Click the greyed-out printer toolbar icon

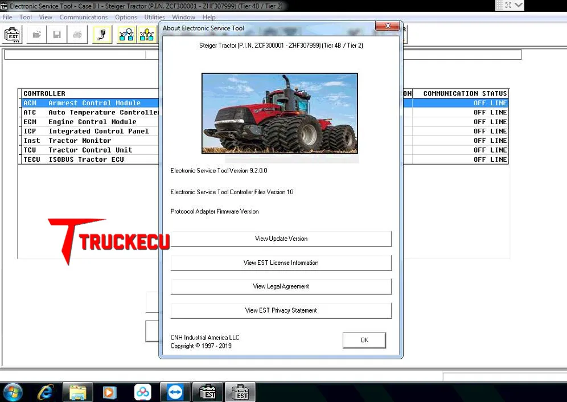77,35
